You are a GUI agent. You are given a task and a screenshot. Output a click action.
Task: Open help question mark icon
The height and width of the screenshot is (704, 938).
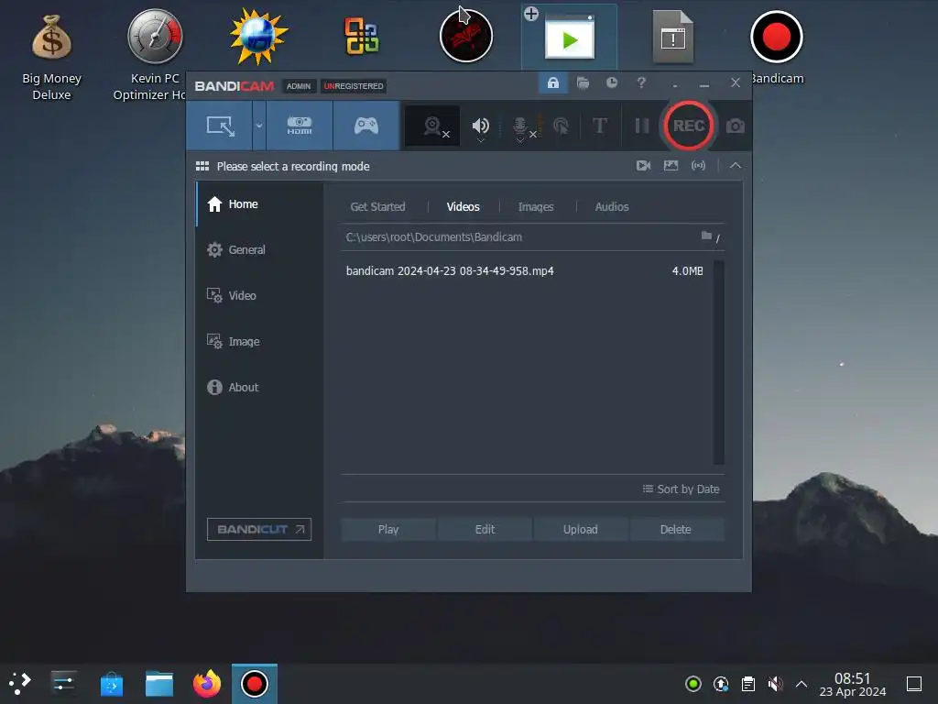(x=641, y=82)
